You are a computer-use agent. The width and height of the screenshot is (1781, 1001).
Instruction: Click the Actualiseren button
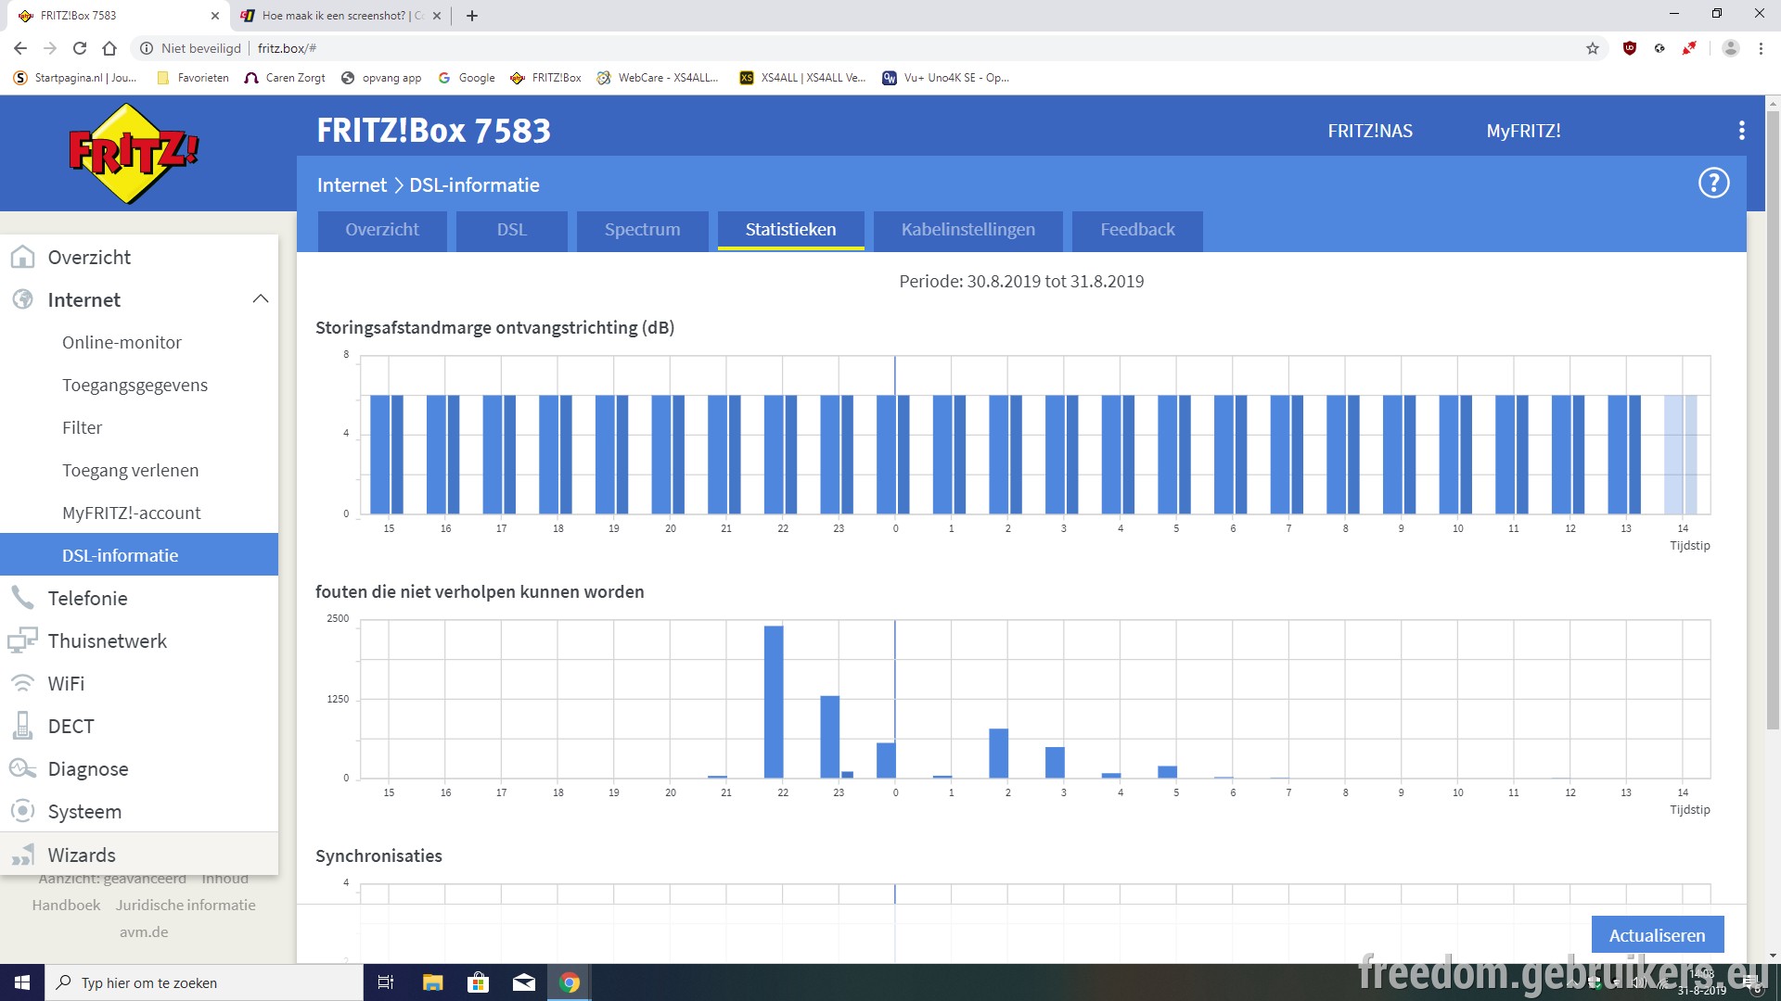[1657, 935]
